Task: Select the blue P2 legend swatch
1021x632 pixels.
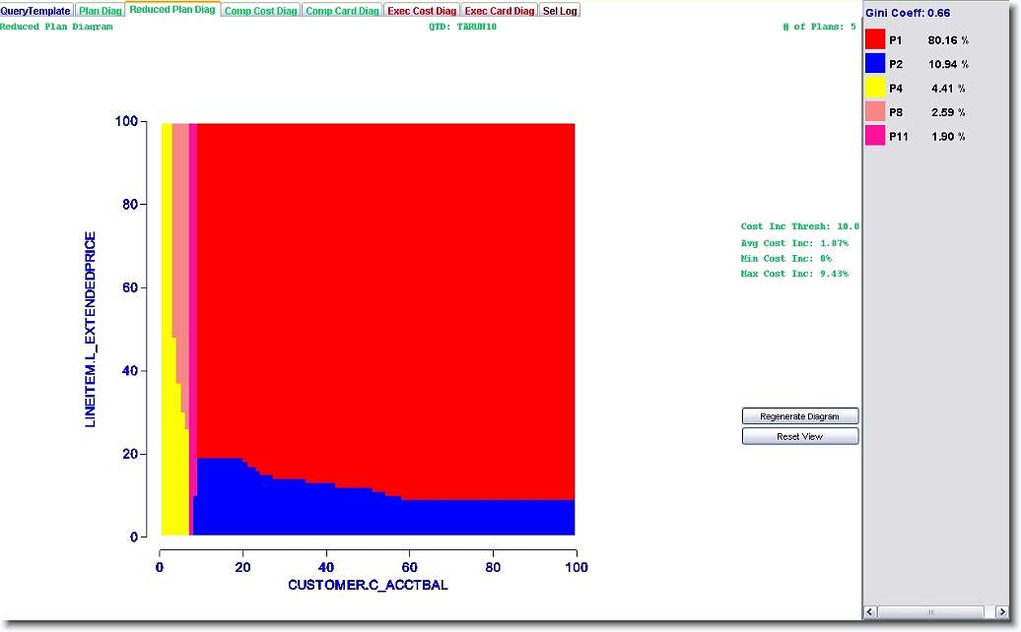Action: (x=875, y=64)
